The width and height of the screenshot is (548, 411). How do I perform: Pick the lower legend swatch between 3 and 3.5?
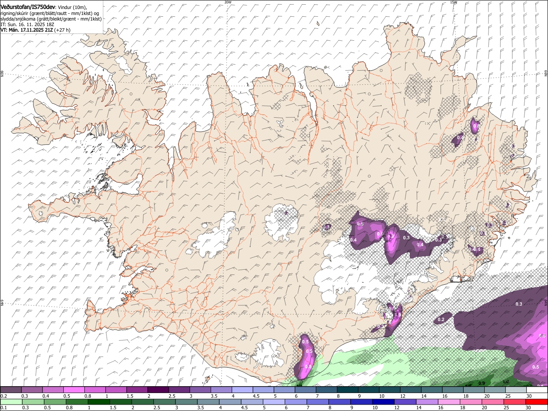[x=186, y=402]
